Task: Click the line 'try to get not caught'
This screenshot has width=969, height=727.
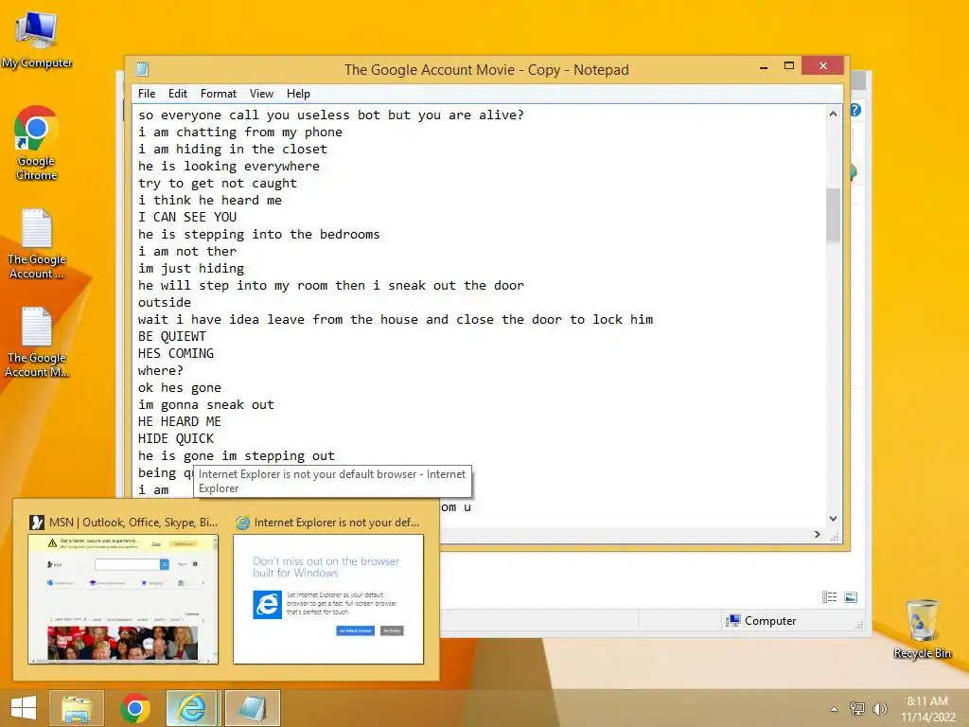Action: (x=217, y=183)
